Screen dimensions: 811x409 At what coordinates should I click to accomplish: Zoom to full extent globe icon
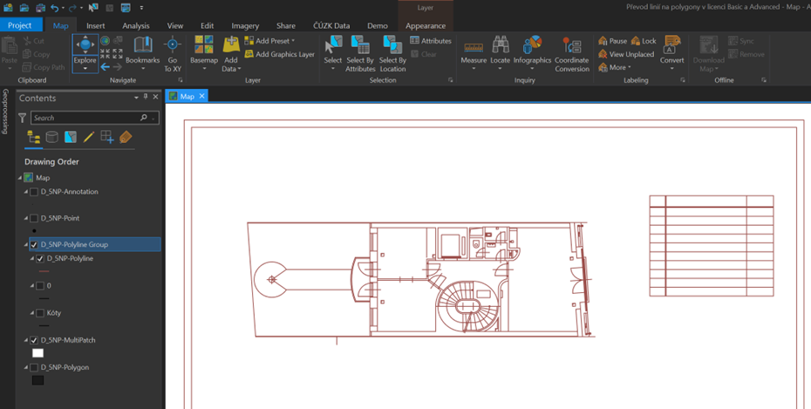point(105,40)
